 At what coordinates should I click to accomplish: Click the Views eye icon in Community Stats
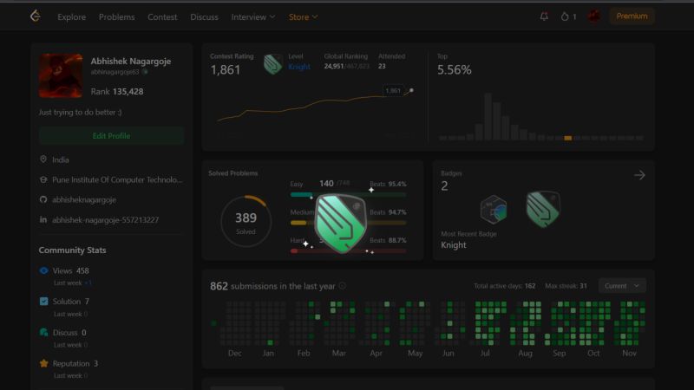click(44, 270)
